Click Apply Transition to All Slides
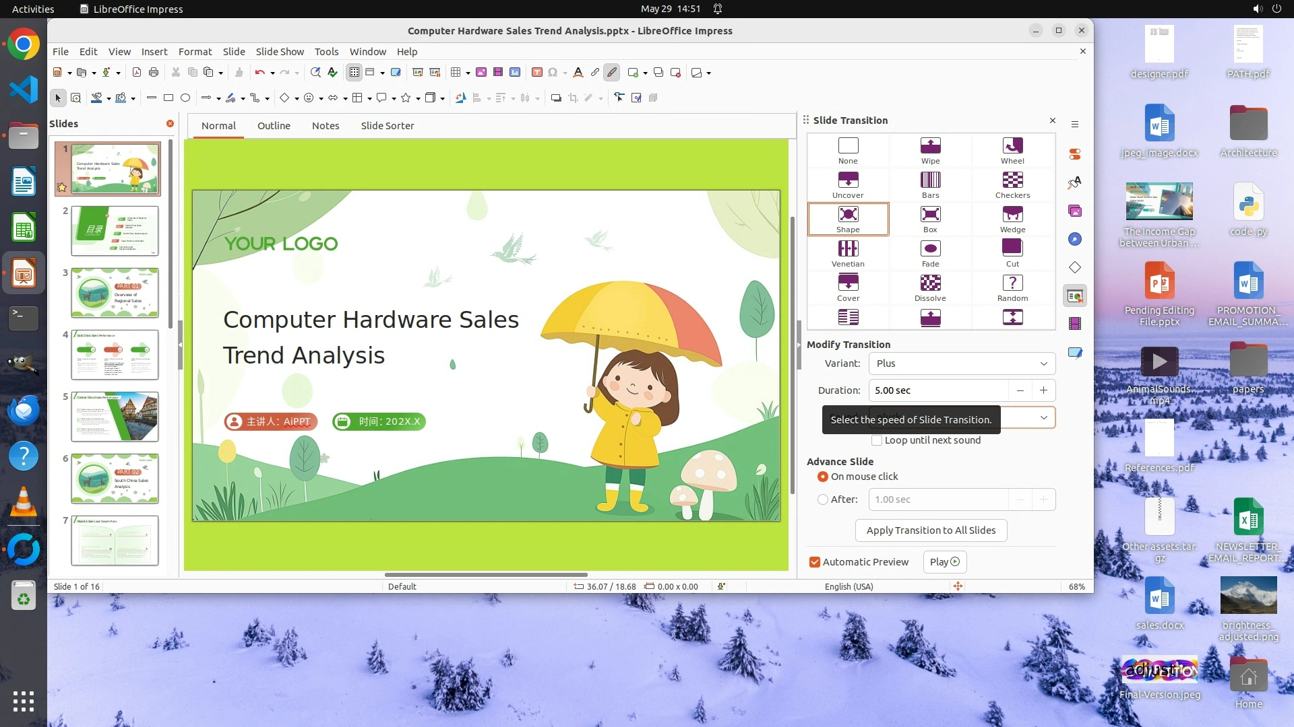1294x727 pixels. tap(931, 530)
